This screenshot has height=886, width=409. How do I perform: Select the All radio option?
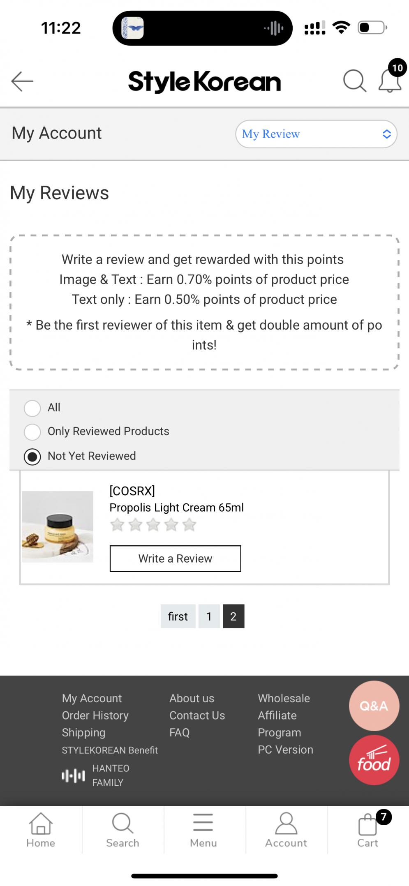coord(32,408)
